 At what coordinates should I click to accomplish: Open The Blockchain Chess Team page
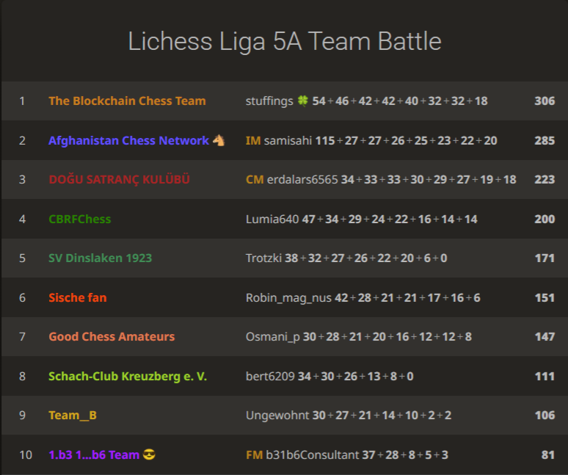(127, 101)
